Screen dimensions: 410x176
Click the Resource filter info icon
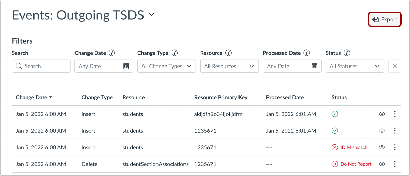[229, 53]
